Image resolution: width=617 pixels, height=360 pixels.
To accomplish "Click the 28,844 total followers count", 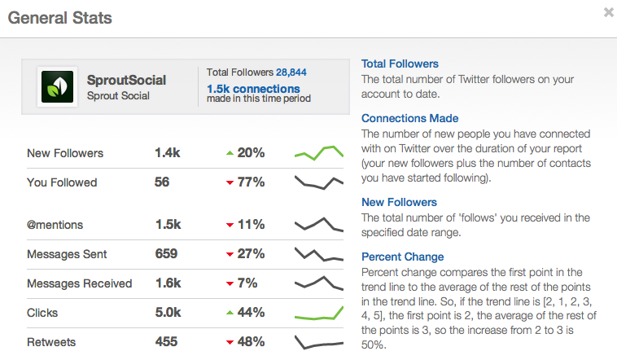I will (x=291, y=72).
